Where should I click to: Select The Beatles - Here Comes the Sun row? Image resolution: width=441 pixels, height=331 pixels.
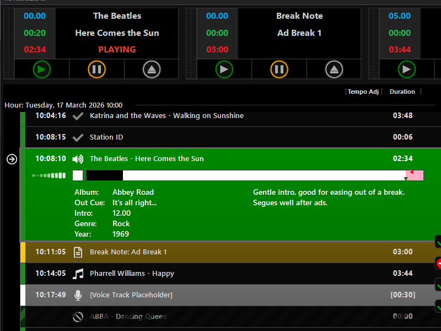point(230,195)
